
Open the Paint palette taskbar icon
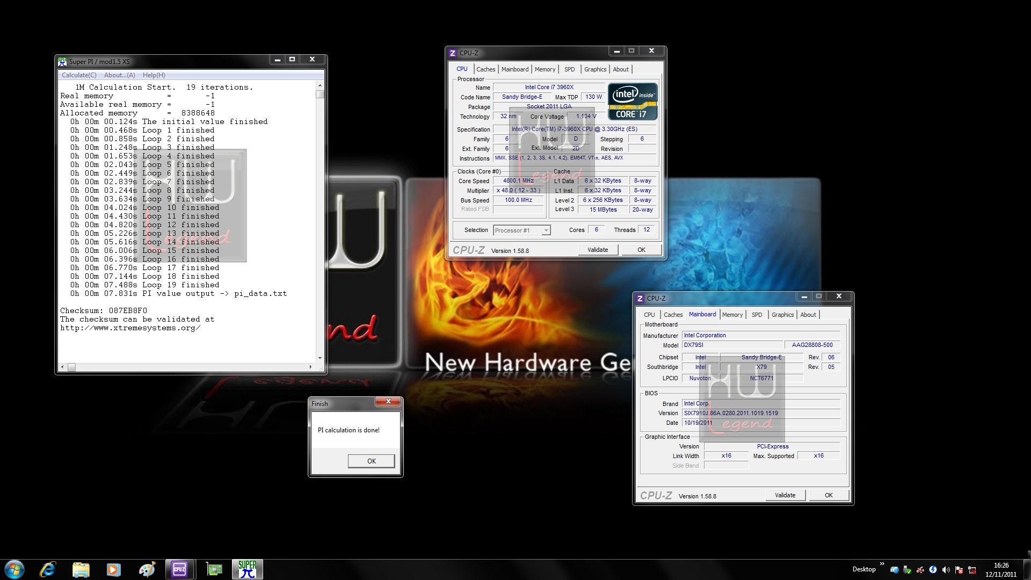pos(147,569)
